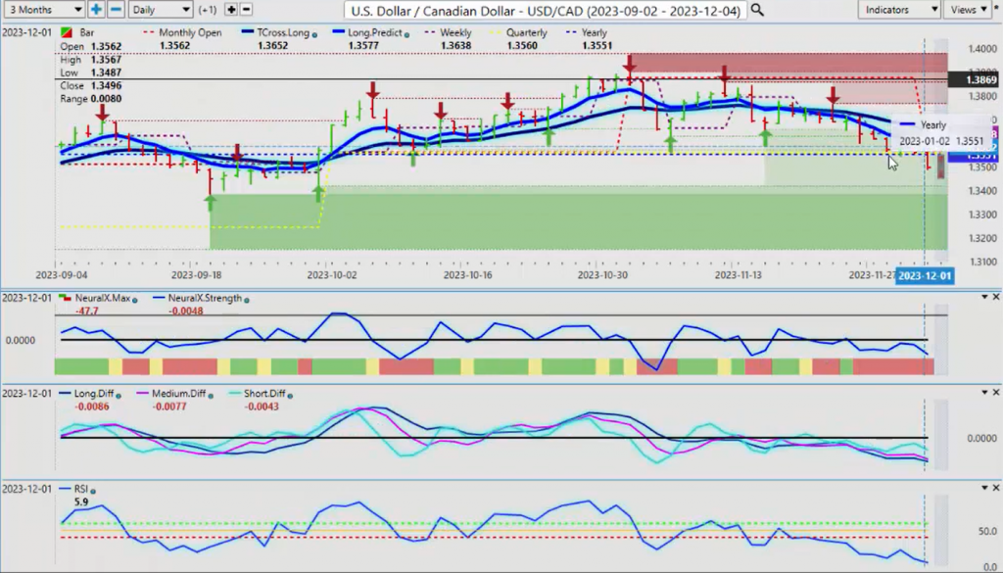Click the dot icon beside NeuralX.Strength

click(247, 300)
